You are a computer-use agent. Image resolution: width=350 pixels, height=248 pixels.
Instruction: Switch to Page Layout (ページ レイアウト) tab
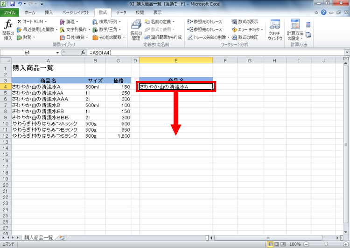(x=76, y=13)
